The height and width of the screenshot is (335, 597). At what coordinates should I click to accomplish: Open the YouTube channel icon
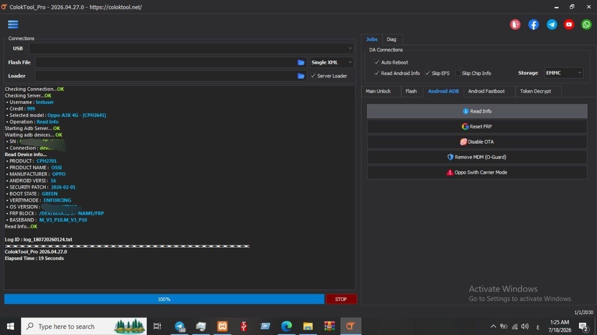pos(569,25)
